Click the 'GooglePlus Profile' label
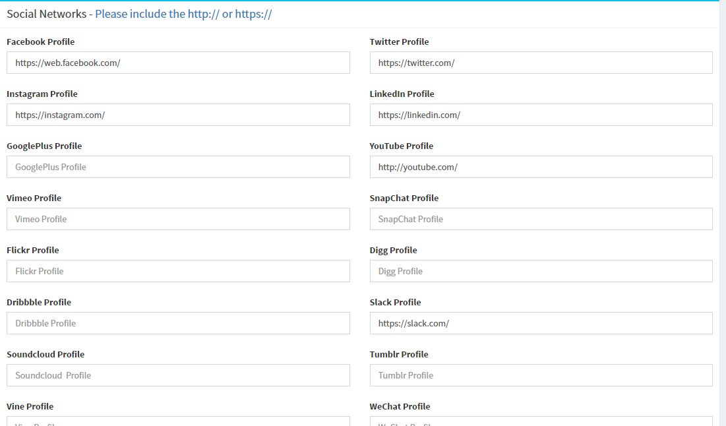 coord(44,146)
